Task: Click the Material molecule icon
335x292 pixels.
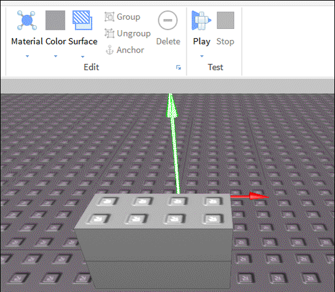Action: [27, 20]
